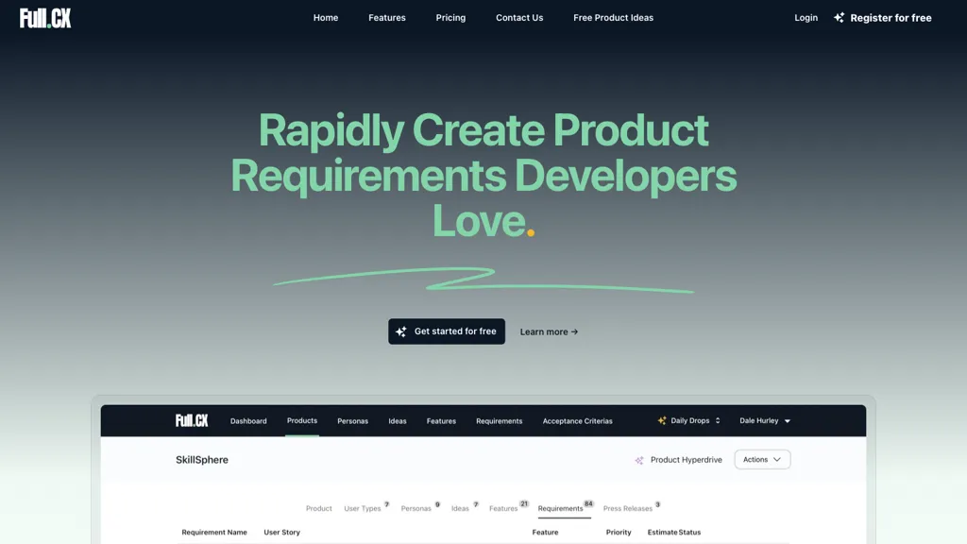Navigate to Pricing in the top menu
Screen dimensions: 967x544
tap(450, 17)
